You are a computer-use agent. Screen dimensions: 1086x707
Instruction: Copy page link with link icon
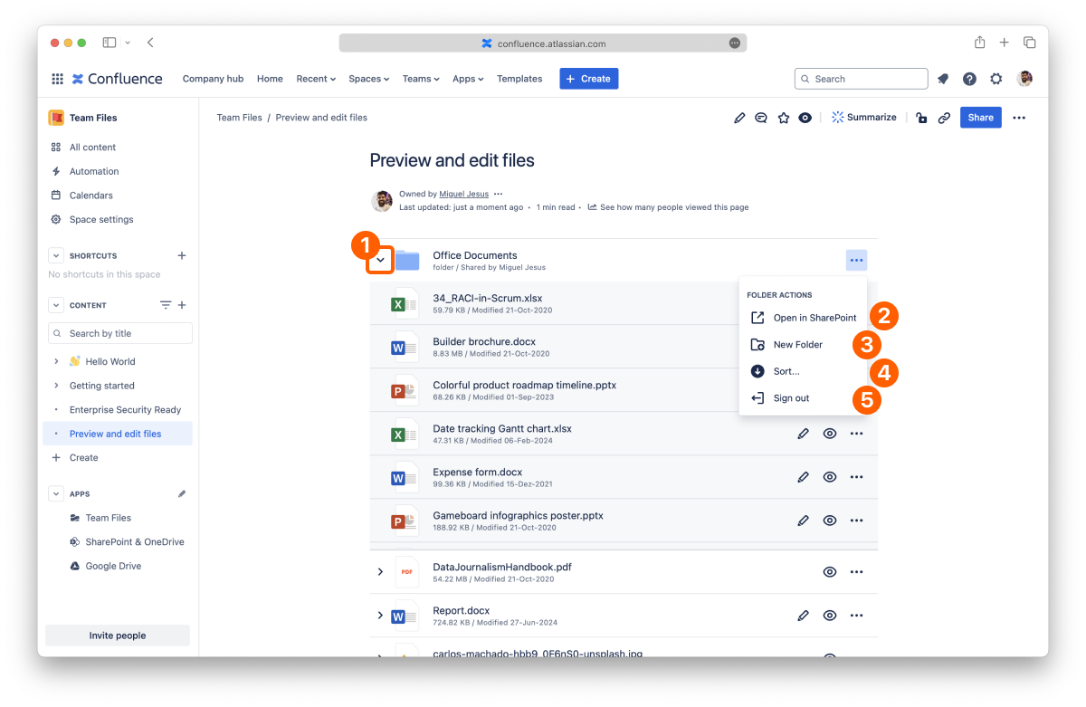pos(944,118)
